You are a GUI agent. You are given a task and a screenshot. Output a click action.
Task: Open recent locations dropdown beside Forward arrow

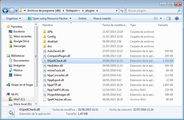[16, 11]
